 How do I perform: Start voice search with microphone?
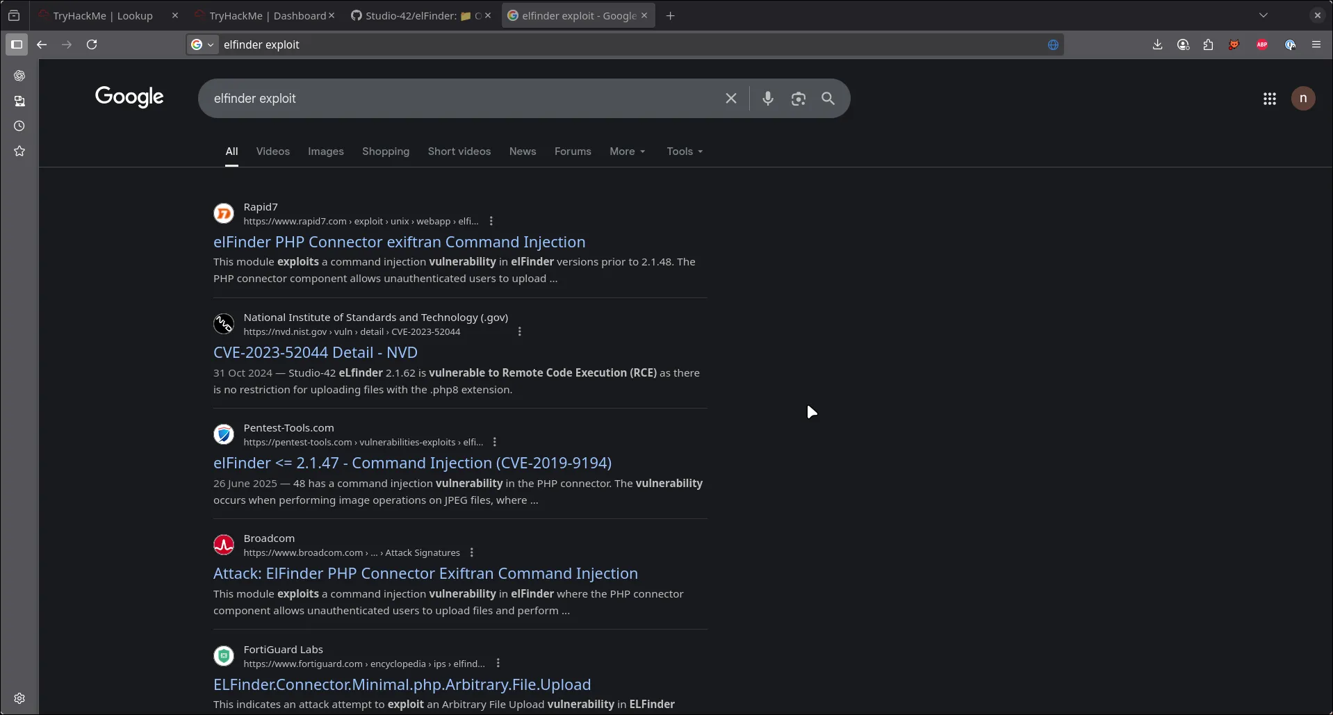(768, 99)
